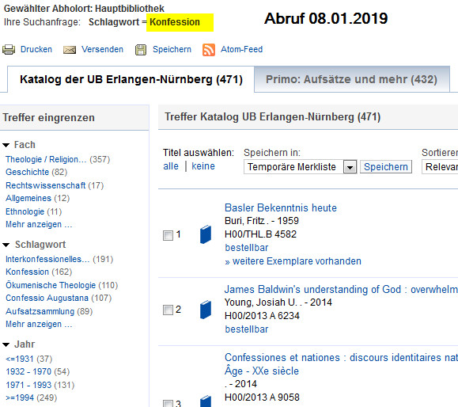
Task: Switch to Katalog der UB Erlangen-Nürnberg tab
Action: [131, 79]
